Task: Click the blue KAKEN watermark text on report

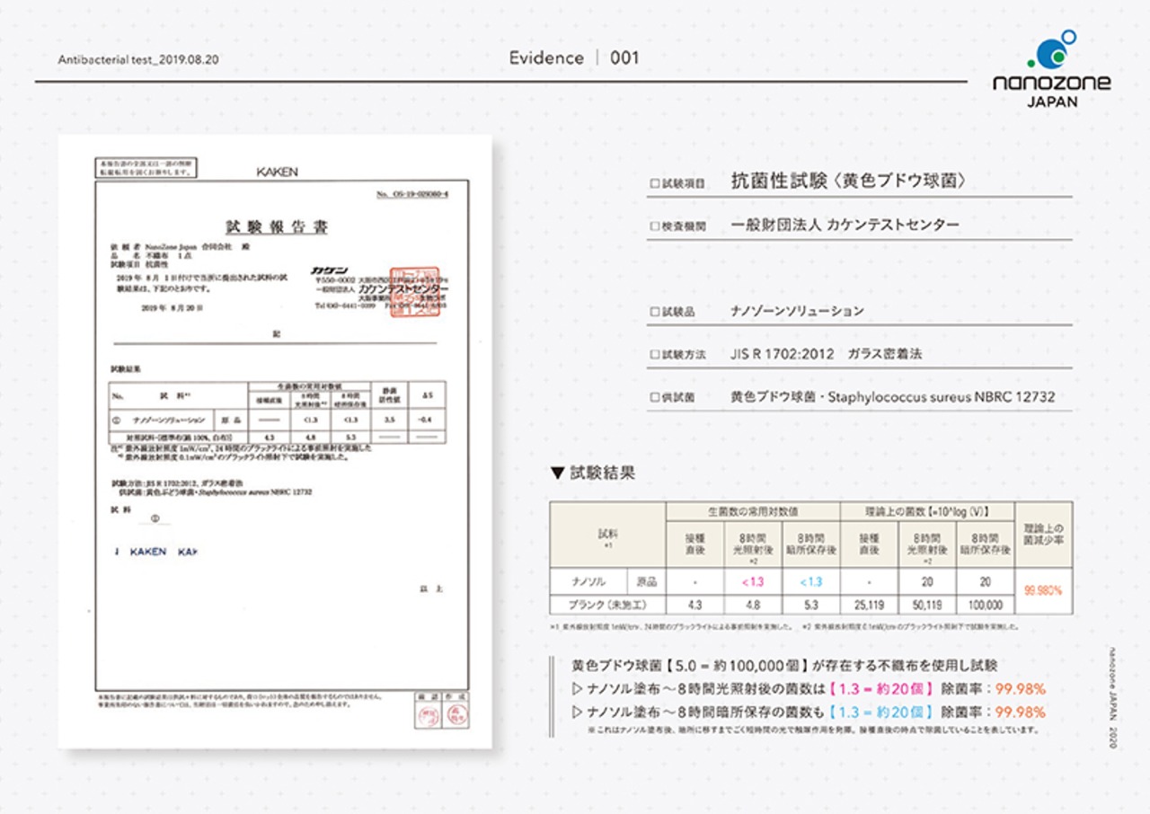Action: pyautogui.click(x=155, y=552)
